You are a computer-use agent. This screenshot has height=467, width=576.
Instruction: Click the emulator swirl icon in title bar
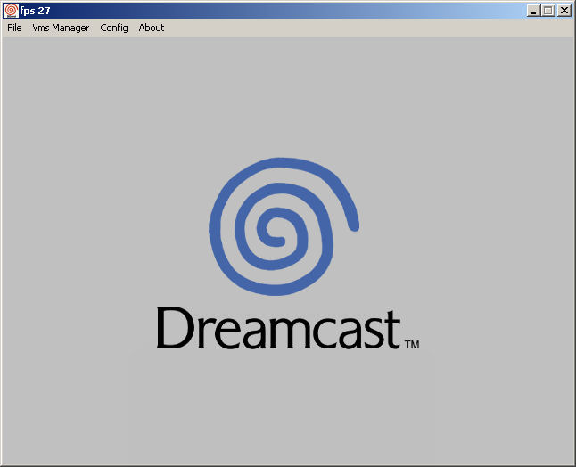coord(11,11)
